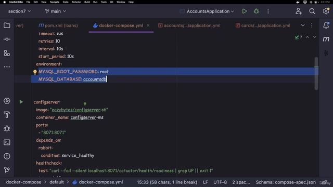Open the section7 project dropdown
The width and height of the screenshot is (333, 187).
click(20, 11)
